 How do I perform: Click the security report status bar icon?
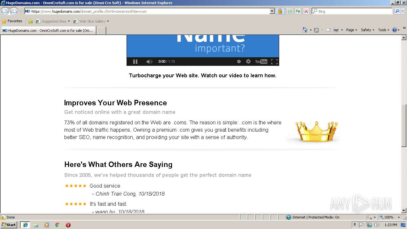click(x=370, y=217)
